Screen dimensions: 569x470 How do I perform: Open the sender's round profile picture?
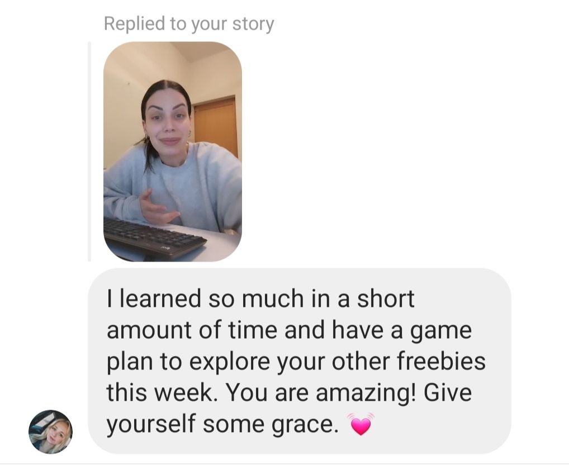pos(50,431)
